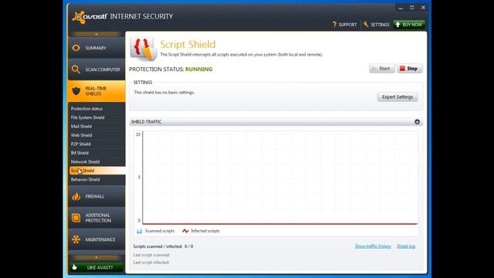
Task: Click the Infected scripts legend icon
Action: (x=185, y=231)
